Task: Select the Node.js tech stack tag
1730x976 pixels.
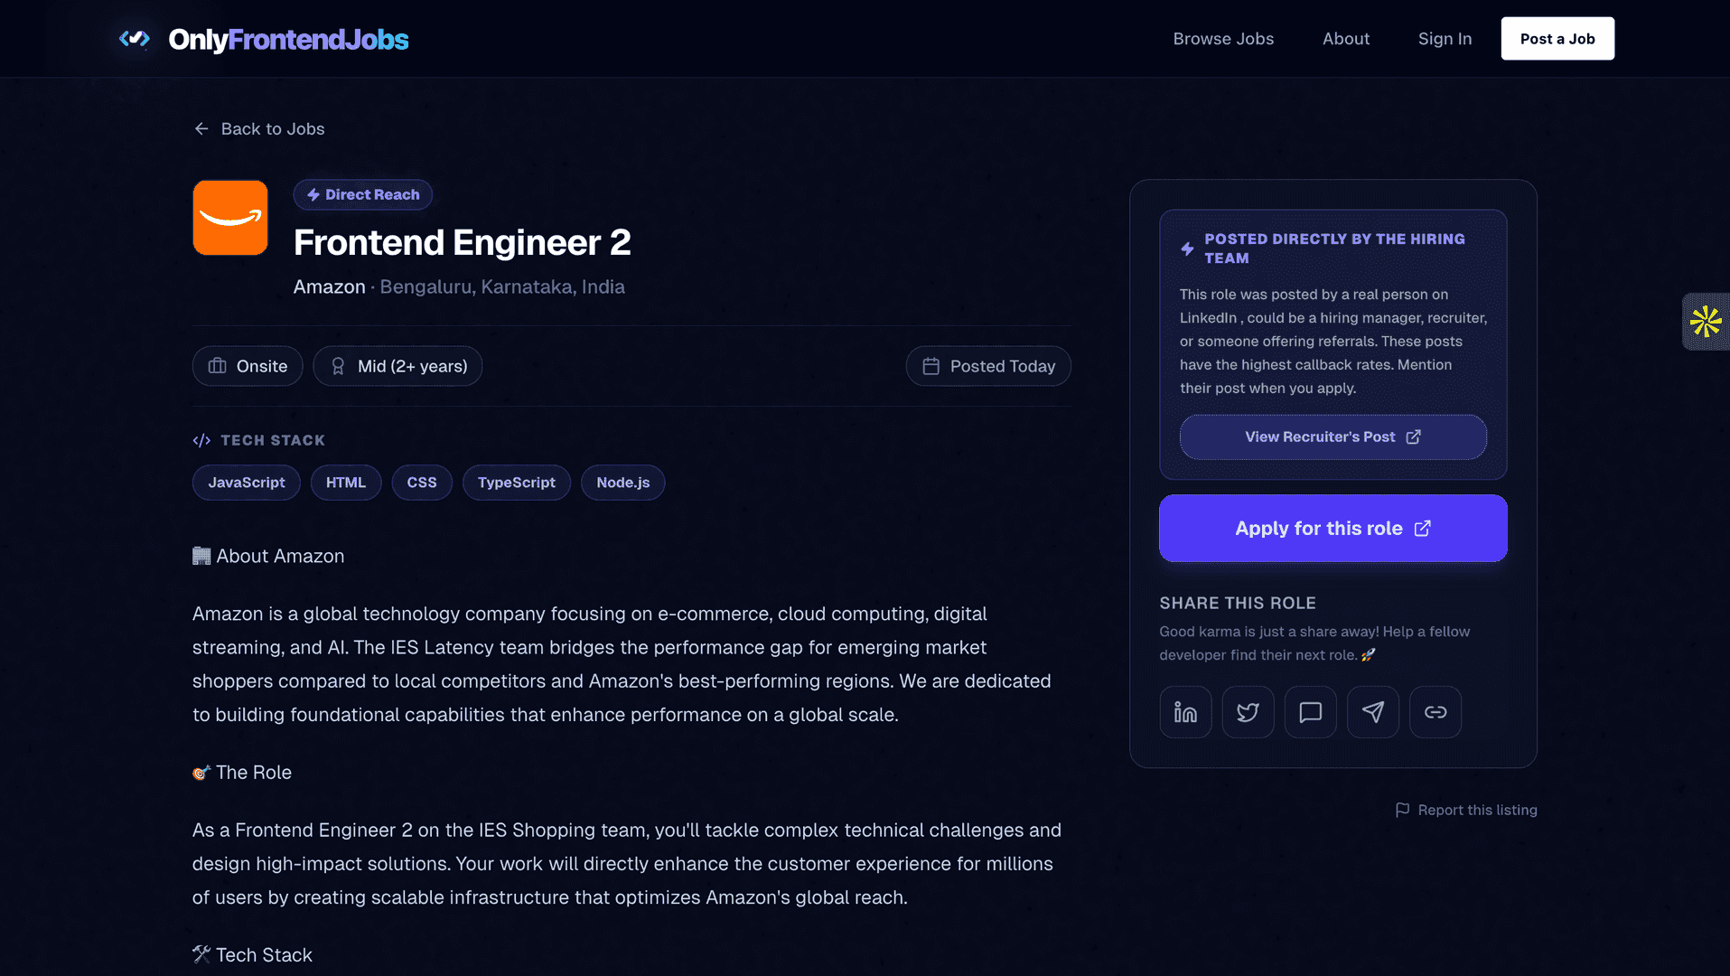Action: (622, 482)
